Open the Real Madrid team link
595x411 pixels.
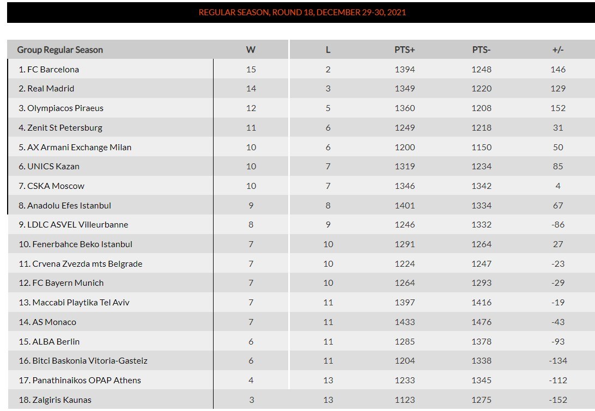(51, 89)
